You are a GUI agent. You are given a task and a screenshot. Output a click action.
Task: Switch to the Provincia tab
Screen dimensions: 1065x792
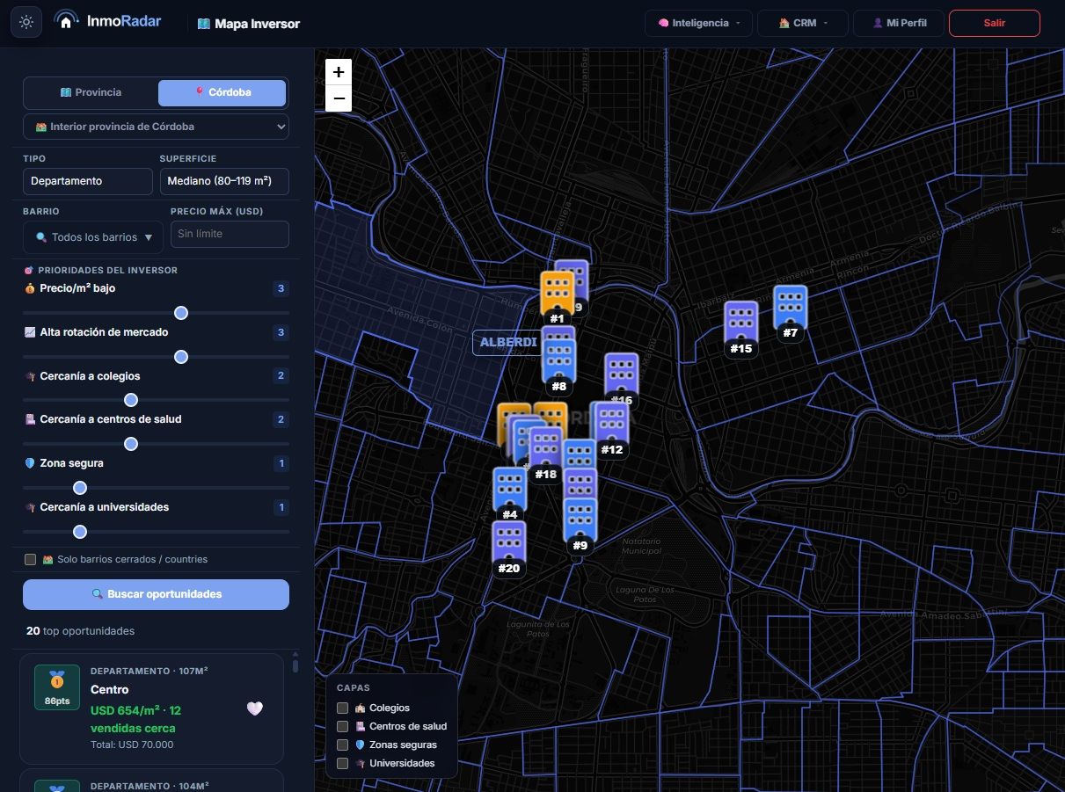pyautogui.click(x=91, y=92)
